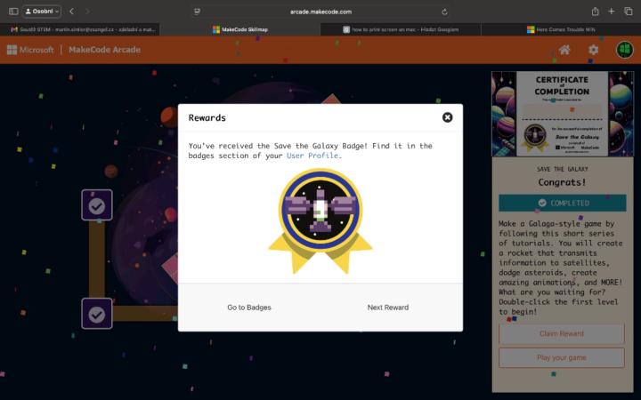
Task: Click Claim Reward button
Action: point(562,333)
